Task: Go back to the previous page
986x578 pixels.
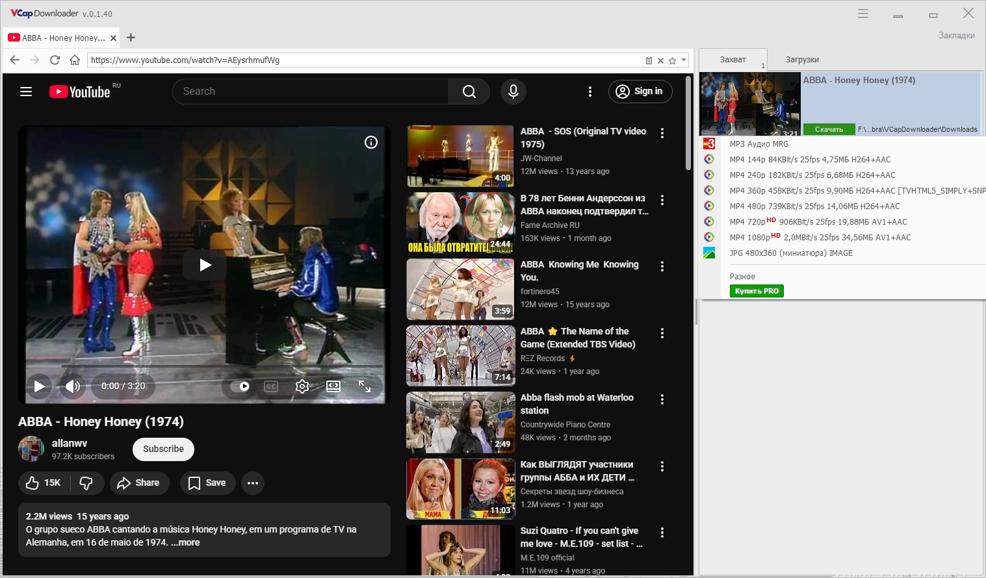Action: [x=15, y=60]
